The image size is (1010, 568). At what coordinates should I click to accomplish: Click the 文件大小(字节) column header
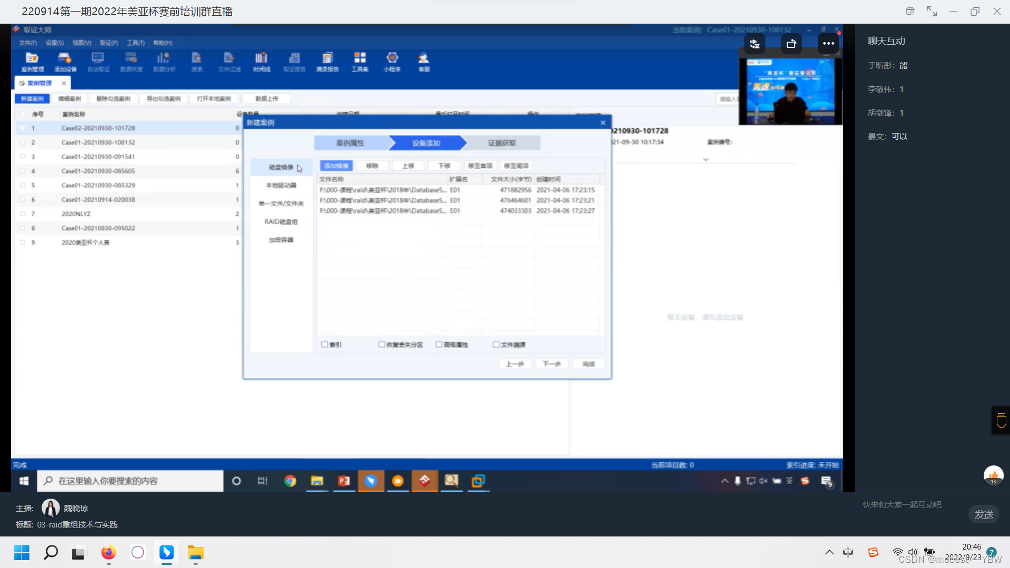510,179
